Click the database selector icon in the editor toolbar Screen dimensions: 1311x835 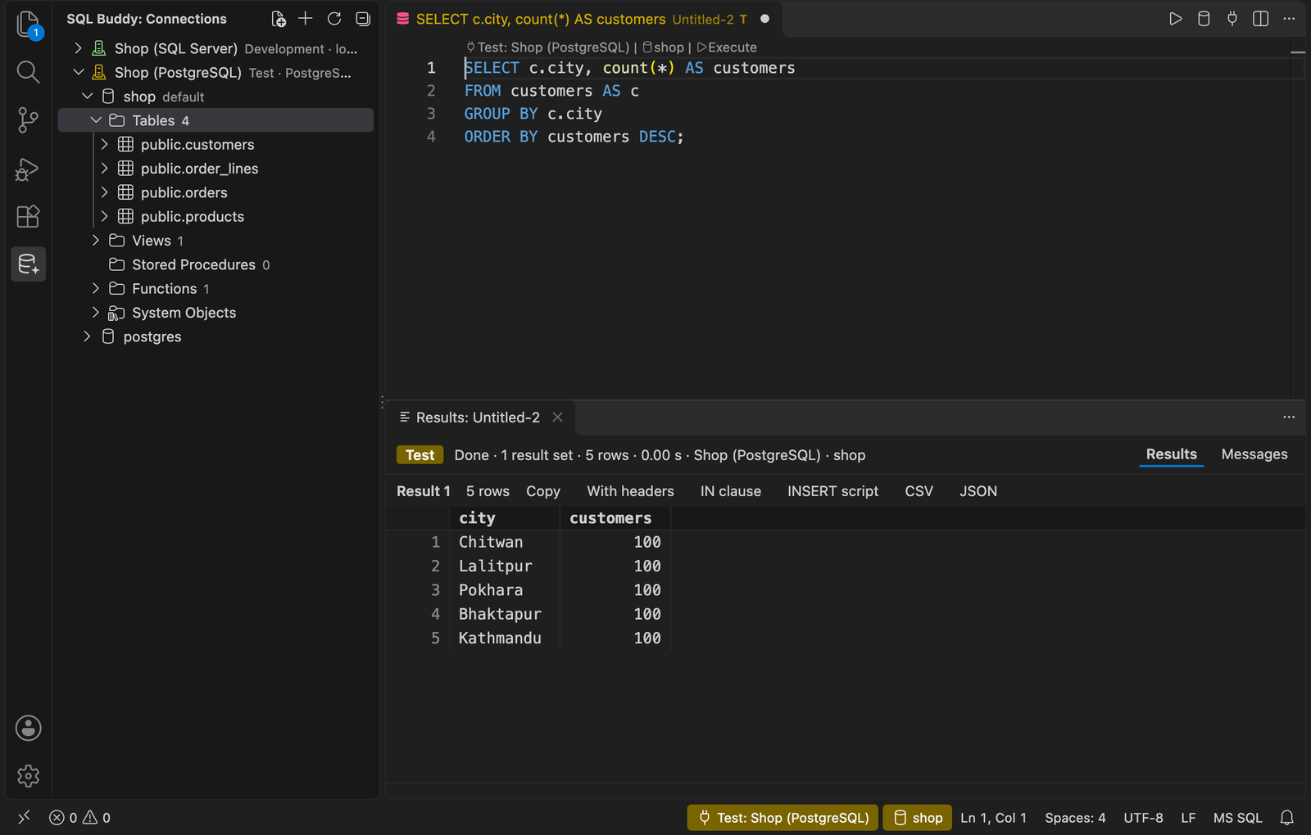1204,18
